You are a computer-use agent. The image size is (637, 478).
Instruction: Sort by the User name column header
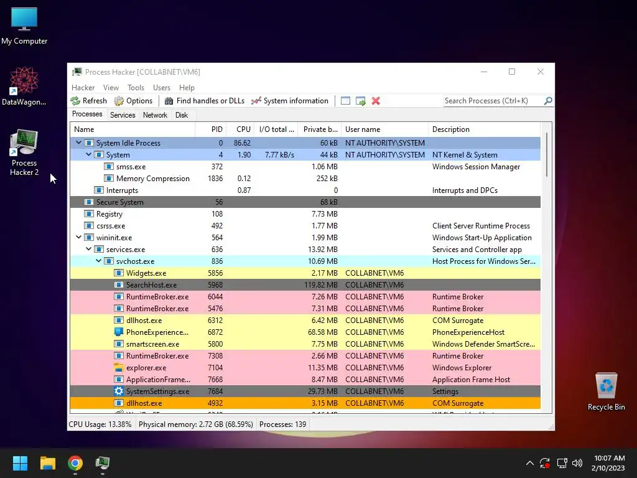384,129
